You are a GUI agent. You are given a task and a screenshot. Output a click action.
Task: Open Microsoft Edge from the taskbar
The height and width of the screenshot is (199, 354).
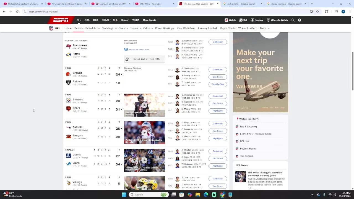206,195
